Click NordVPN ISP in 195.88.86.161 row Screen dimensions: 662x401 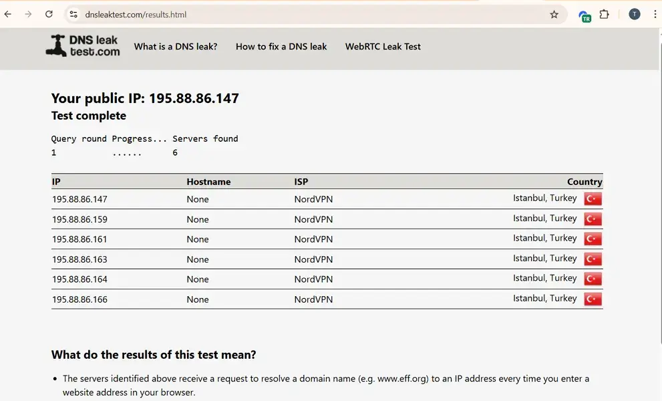tap(313, 239)
